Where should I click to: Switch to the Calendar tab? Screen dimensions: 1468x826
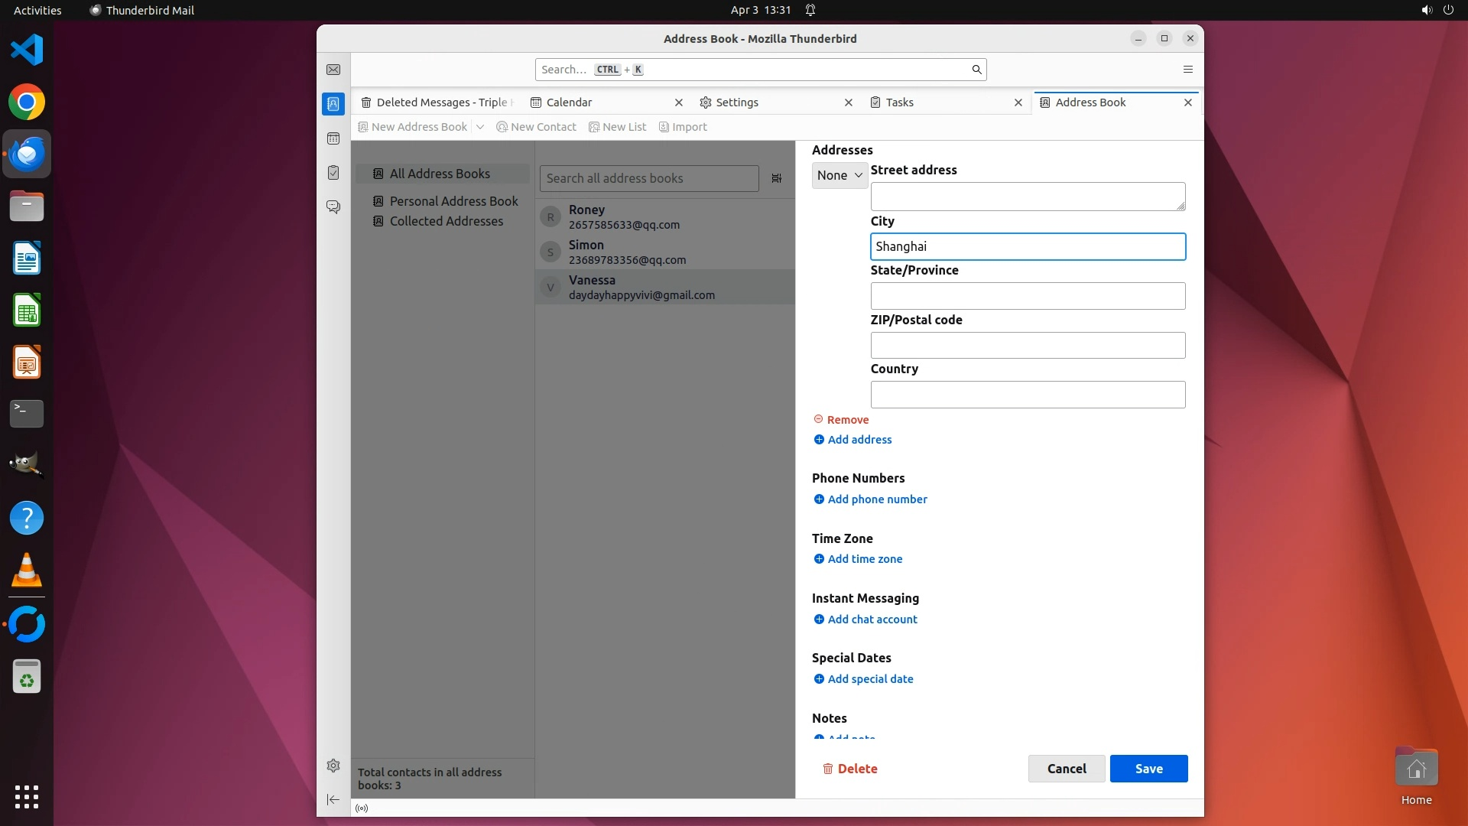click(569, 102)
